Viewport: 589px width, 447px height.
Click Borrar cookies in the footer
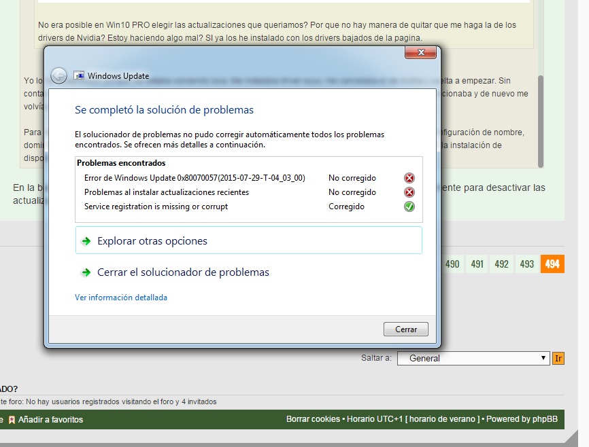coord(313,419)
